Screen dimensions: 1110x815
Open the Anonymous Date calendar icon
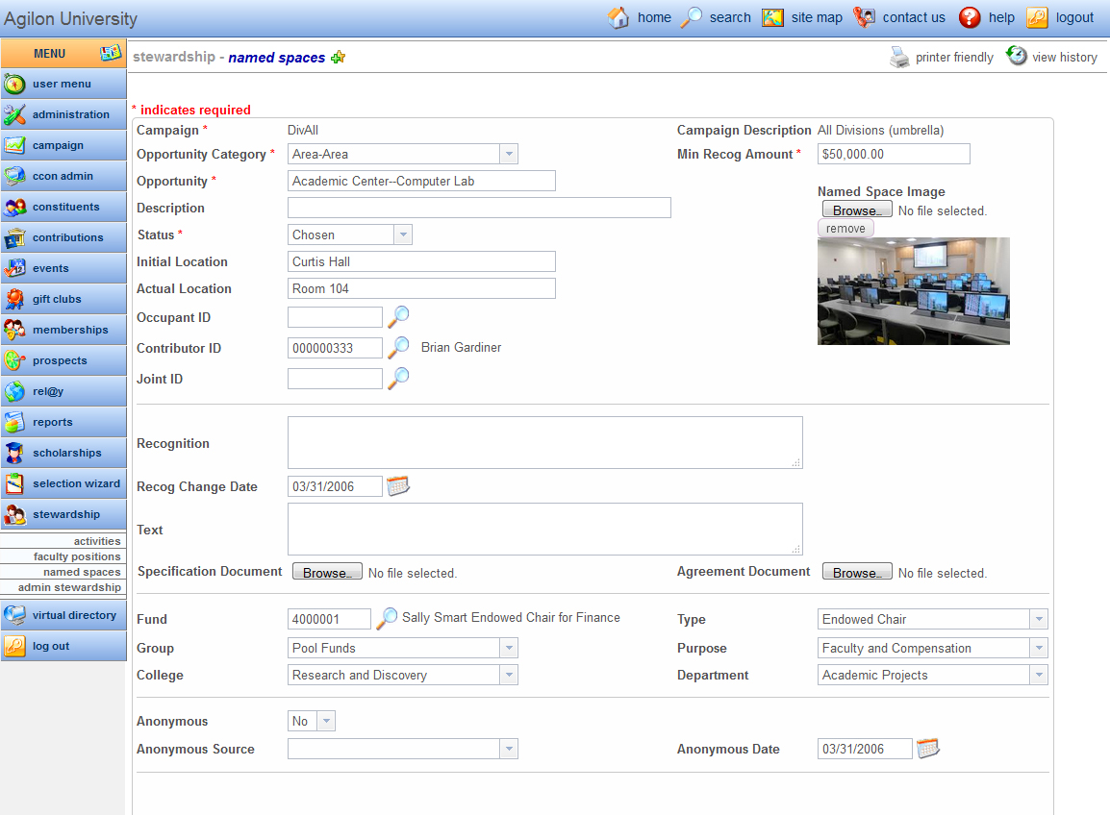pyautogui.click(x=928, y=748)
